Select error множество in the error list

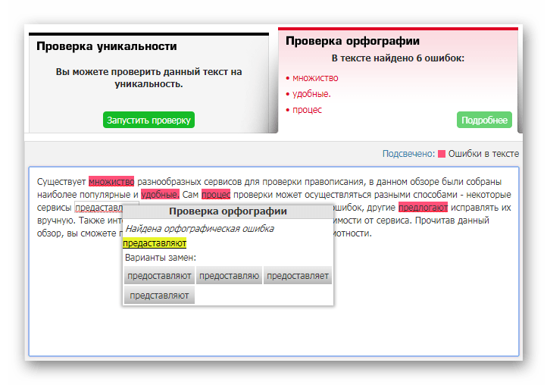coord(315,78)
